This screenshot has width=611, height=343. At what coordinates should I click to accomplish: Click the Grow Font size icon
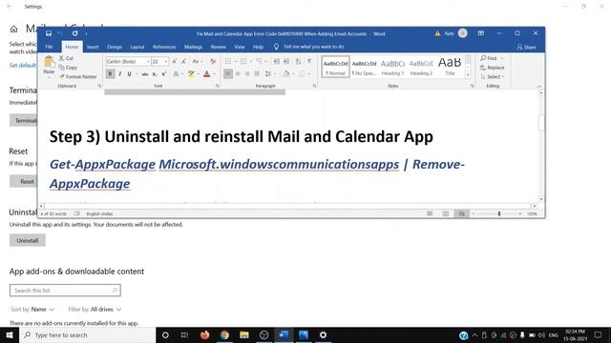(x=174, y=61)
